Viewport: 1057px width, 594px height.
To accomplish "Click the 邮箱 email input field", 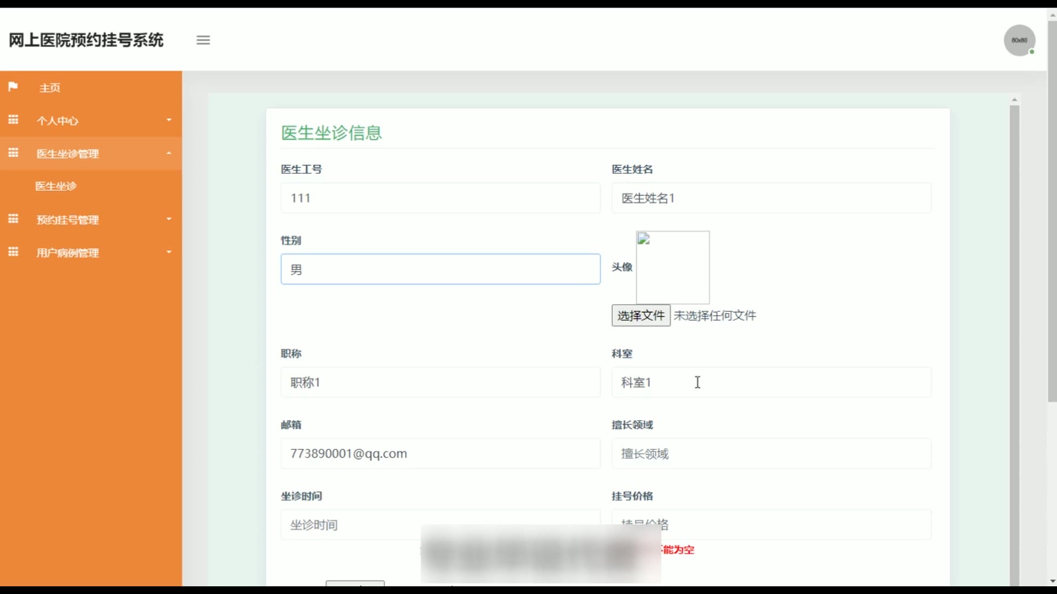I will 440,454.
